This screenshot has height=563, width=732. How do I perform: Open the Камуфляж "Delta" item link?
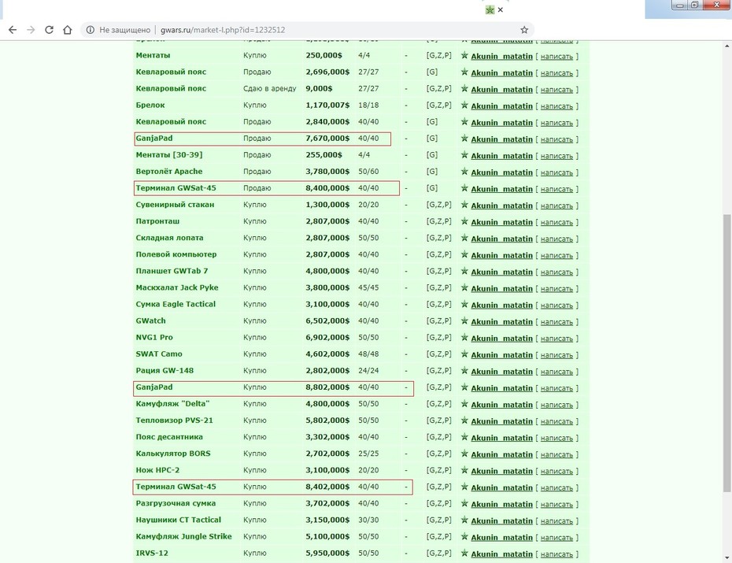[172, 403]
